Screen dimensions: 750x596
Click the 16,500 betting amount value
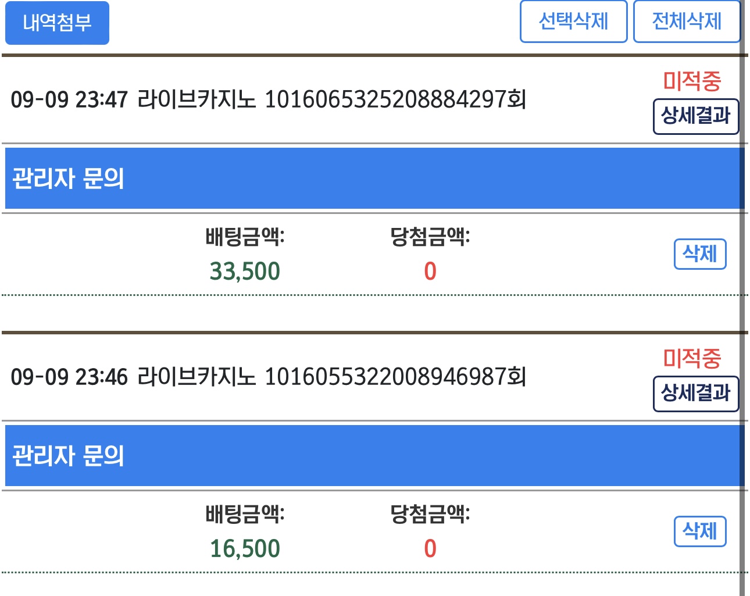click(x=245, y=548)
